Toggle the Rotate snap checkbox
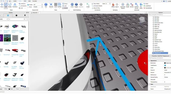 pos(28,5)
